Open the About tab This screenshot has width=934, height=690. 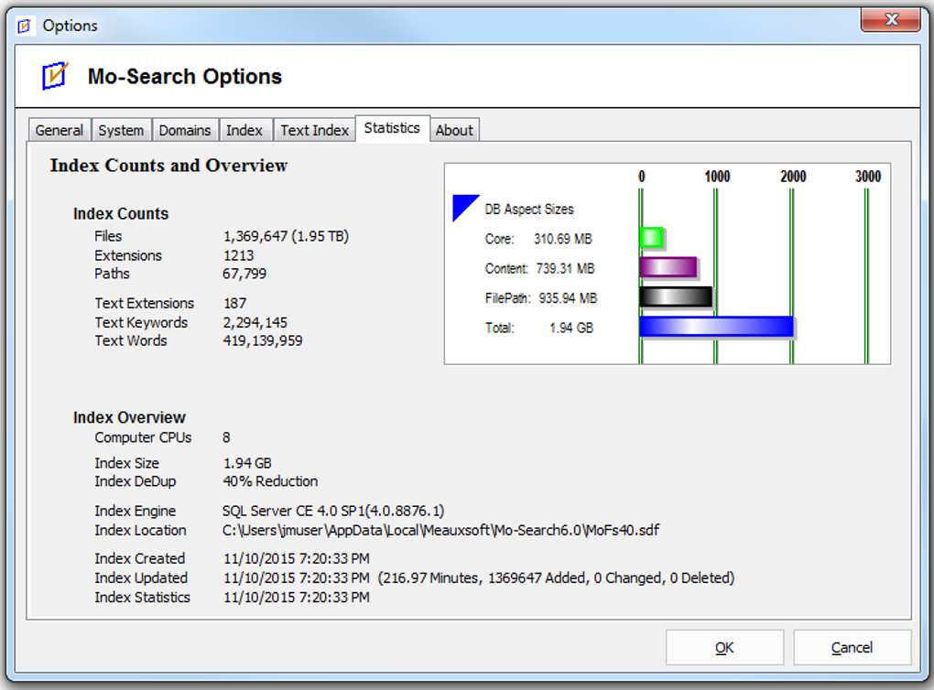454,130
